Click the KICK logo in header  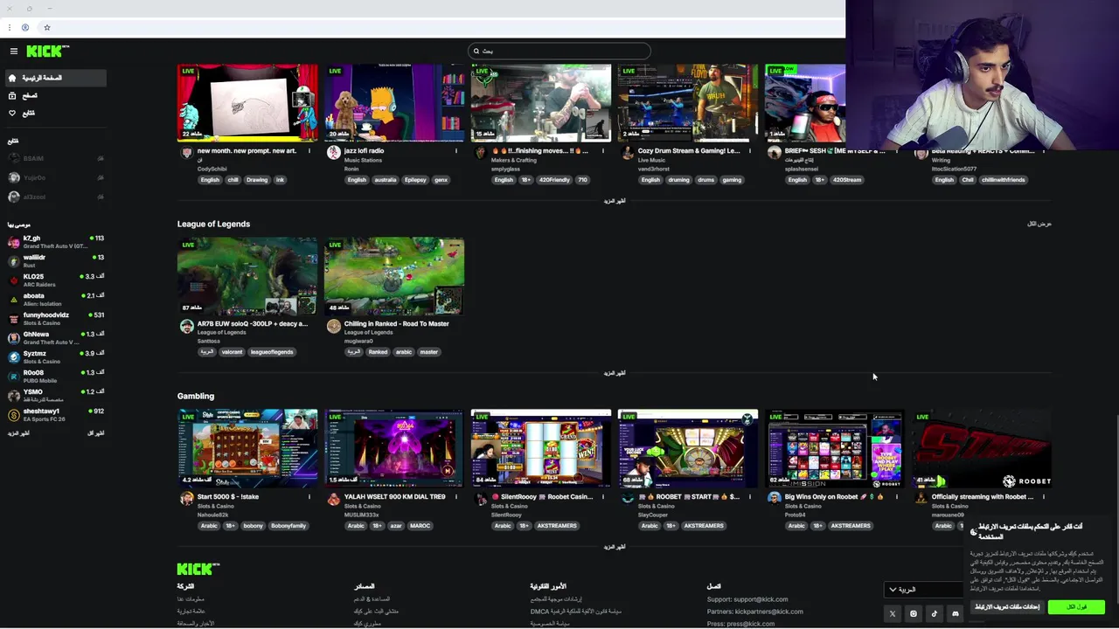pyautogui.click(x=47, y=52)
